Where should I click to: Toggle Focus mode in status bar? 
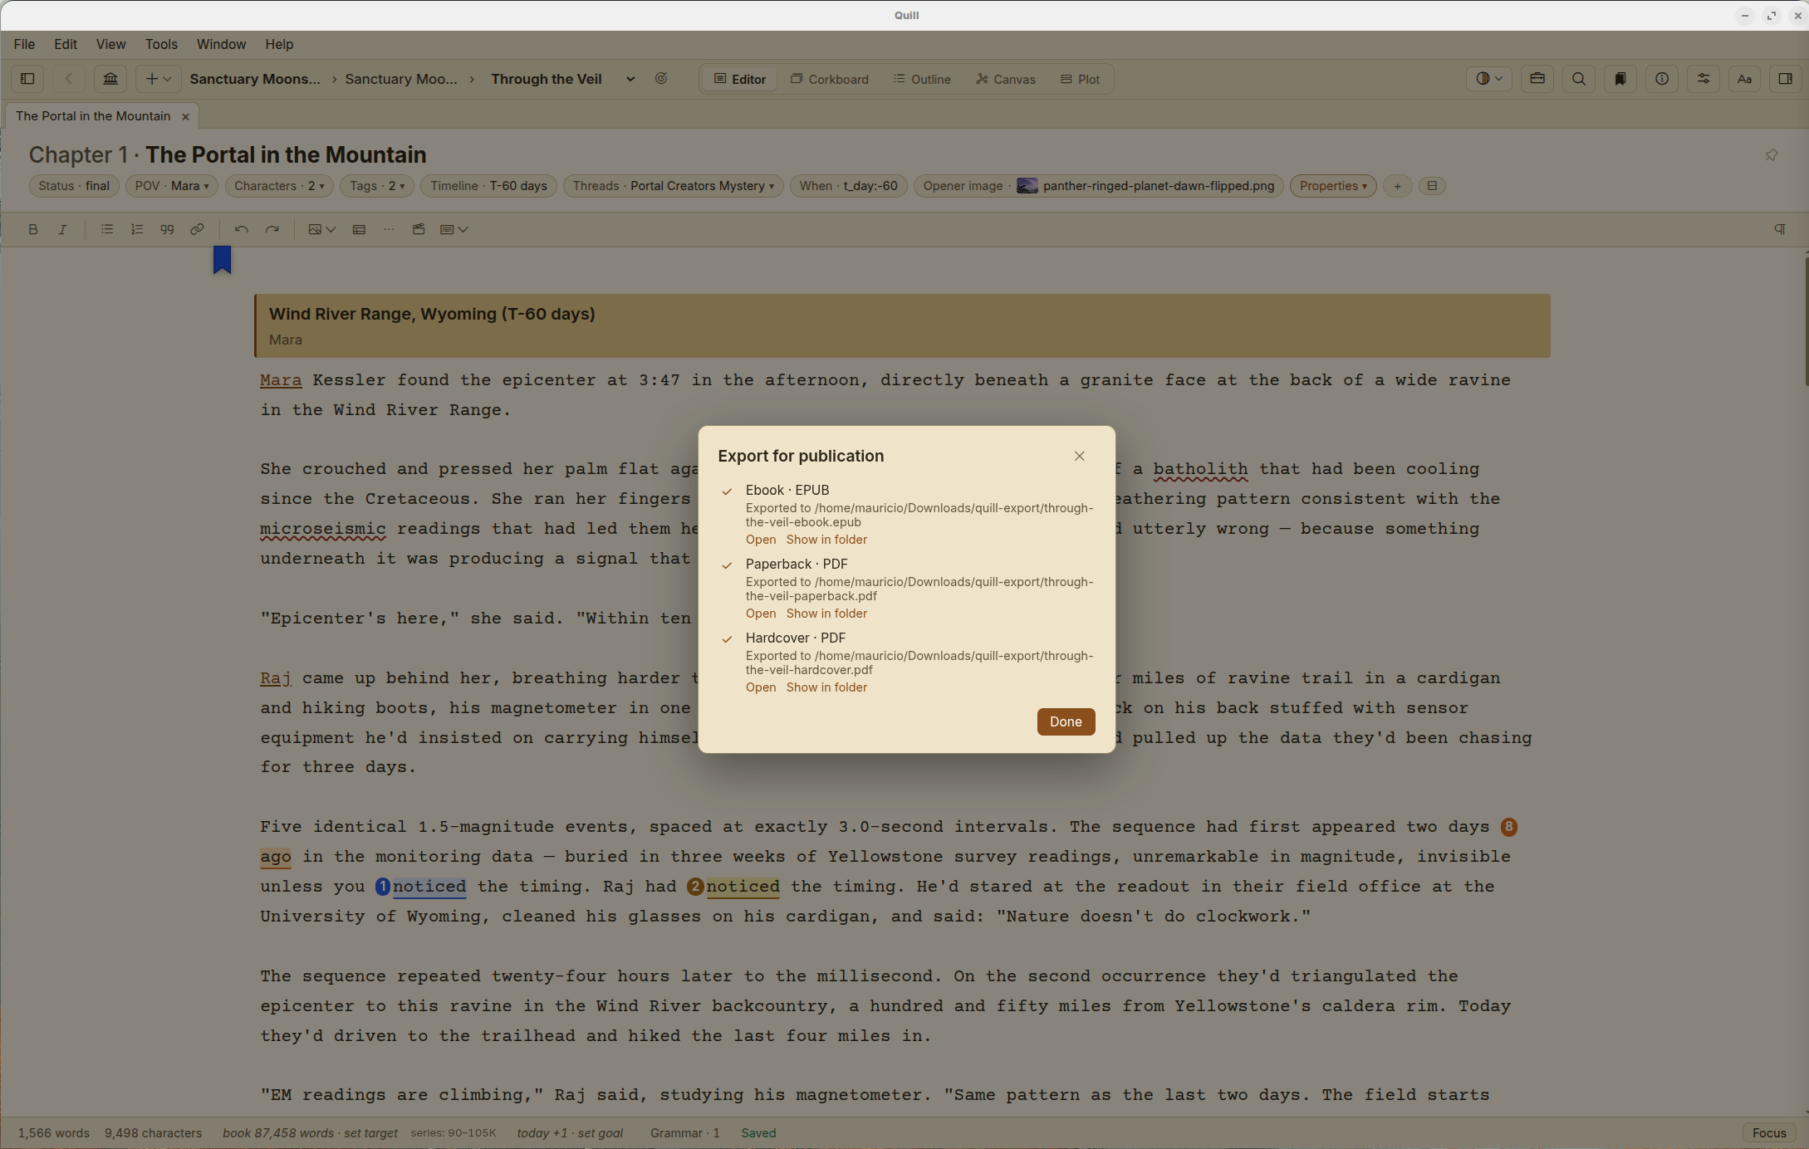(1769, 1133)
